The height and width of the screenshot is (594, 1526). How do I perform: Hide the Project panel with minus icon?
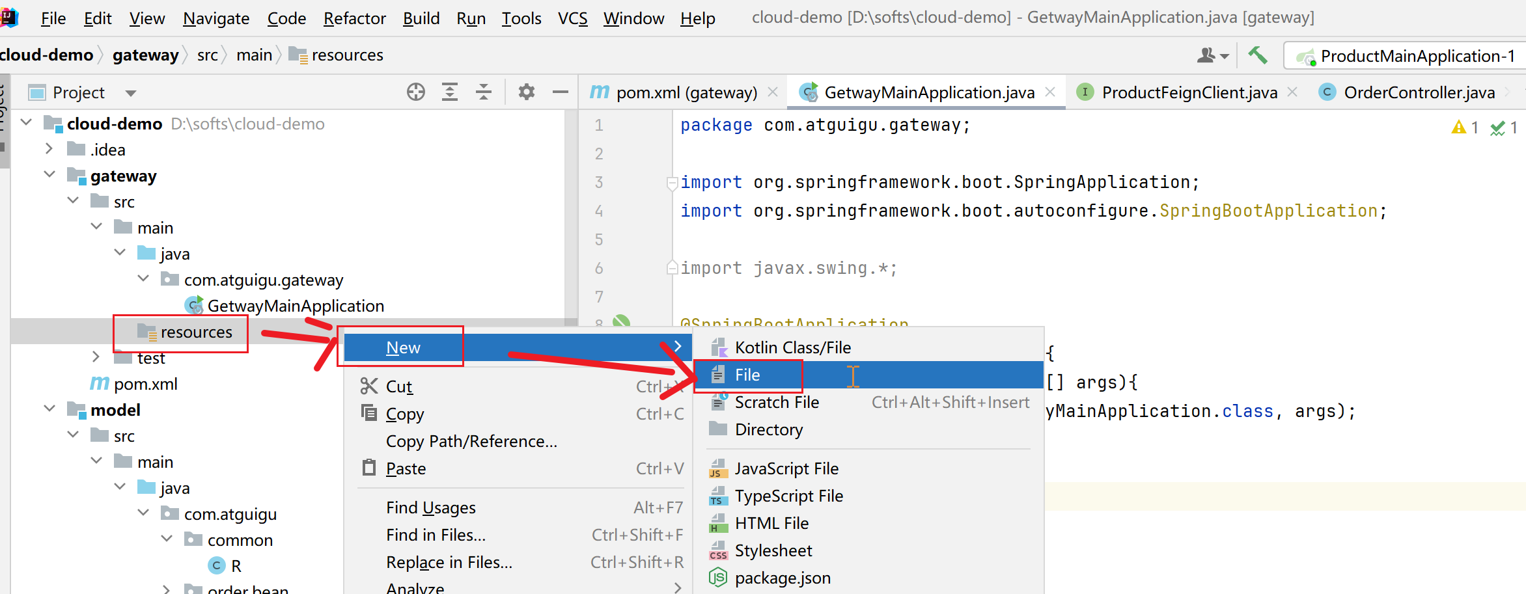pos(560,92)
